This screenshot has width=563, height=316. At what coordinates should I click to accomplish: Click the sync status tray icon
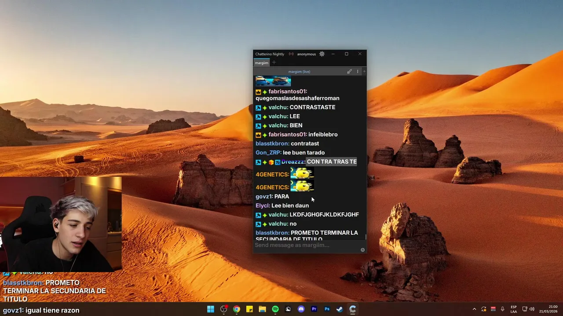point(483,309)
